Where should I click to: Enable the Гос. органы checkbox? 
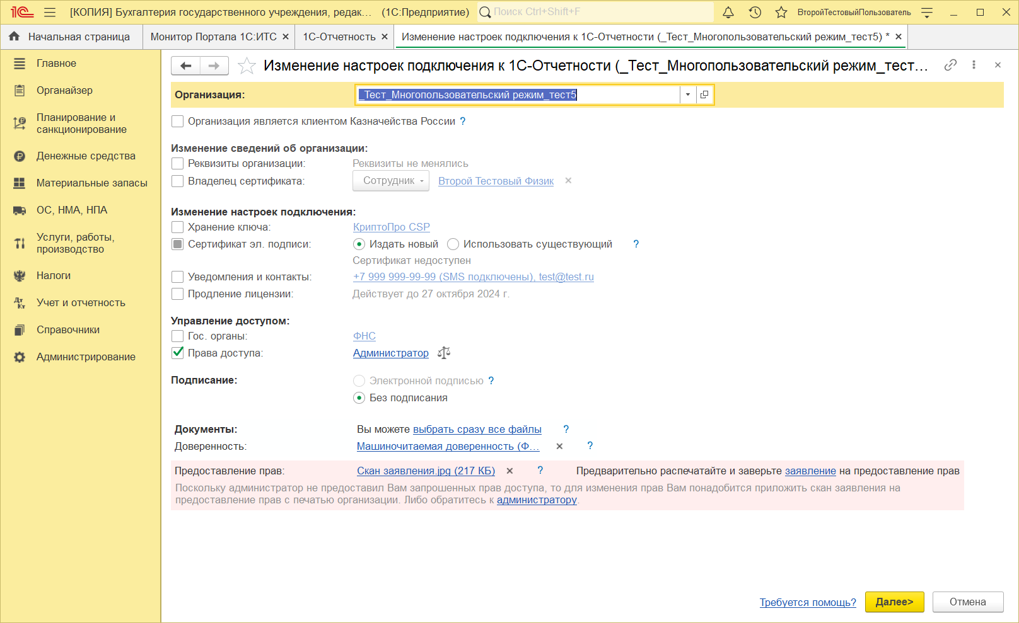coord(178,336)
